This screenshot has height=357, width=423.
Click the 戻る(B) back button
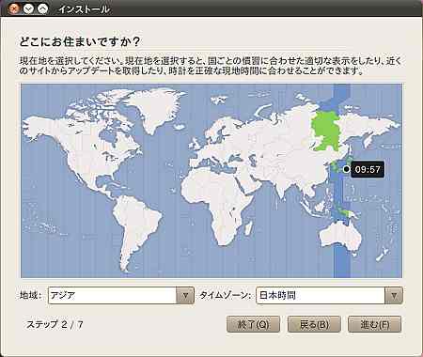point(314,324)
